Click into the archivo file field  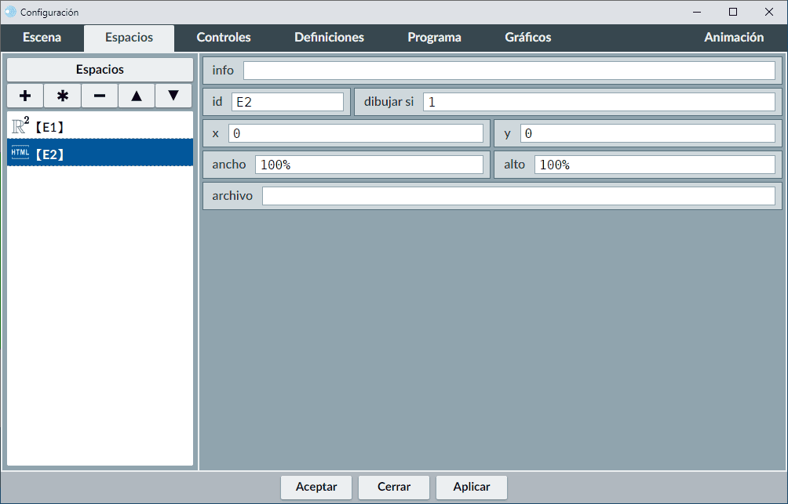point(518,196)
